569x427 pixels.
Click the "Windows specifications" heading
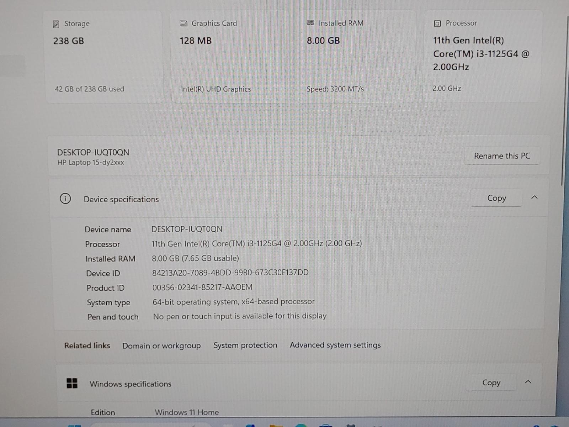coord(131,384)
